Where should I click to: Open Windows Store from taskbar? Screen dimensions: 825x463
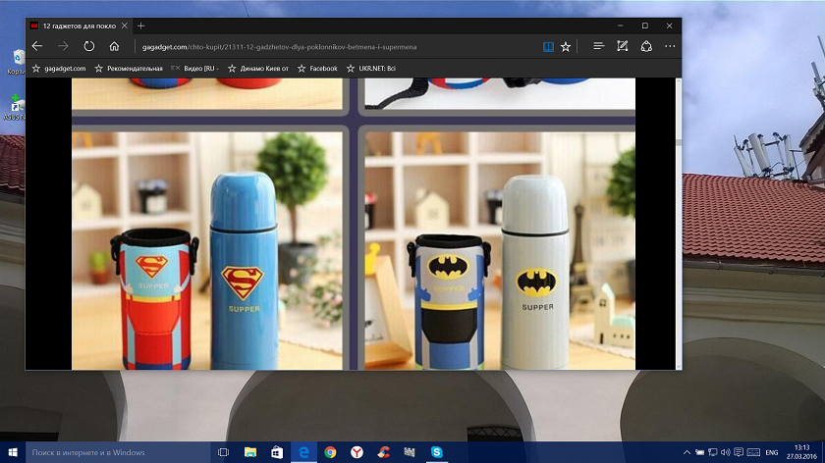(277, 452)
